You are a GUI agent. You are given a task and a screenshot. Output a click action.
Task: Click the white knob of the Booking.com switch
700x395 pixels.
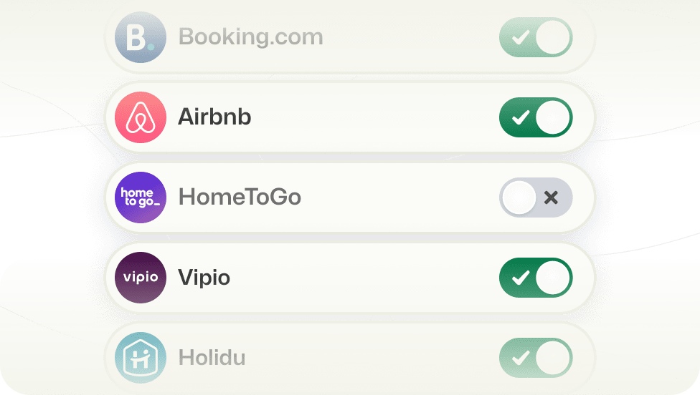coord(553,37)
